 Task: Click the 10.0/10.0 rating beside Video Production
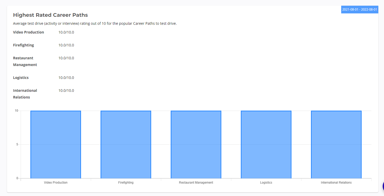click(66, 32)
